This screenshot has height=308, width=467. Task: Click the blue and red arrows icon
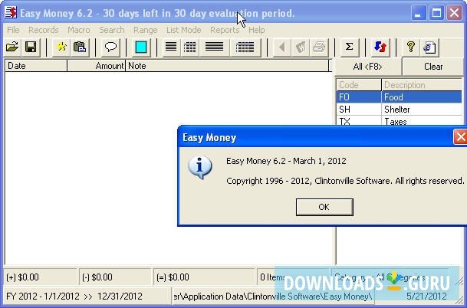(380, 48)
